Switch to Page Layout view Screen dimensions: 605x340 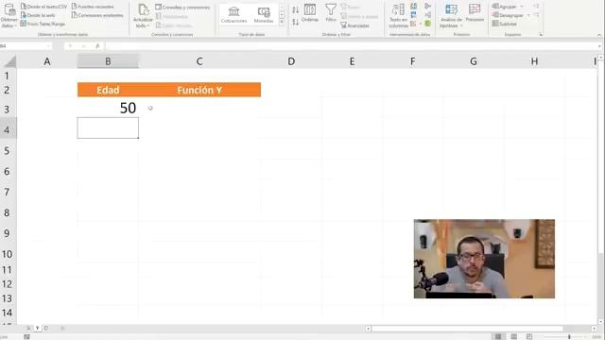coord(513,336)
